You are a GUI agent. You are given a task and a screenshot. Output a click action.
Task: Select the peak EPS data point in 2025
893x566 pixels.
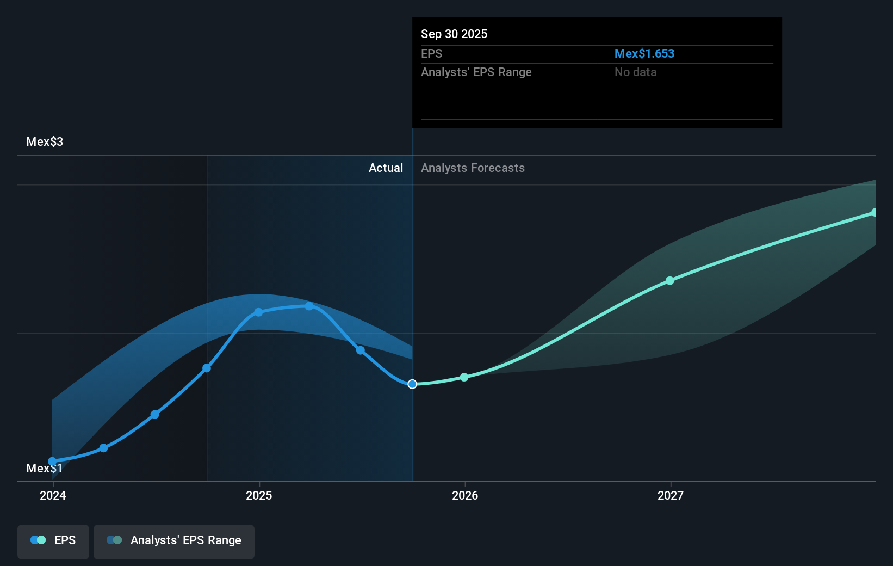[x=309, y=306]
